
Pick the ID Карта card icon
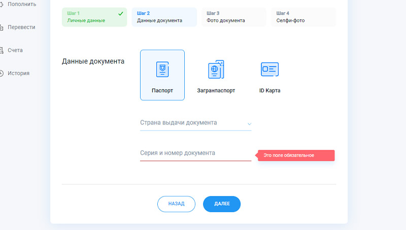pyautogui.click(x=269, y=70)
